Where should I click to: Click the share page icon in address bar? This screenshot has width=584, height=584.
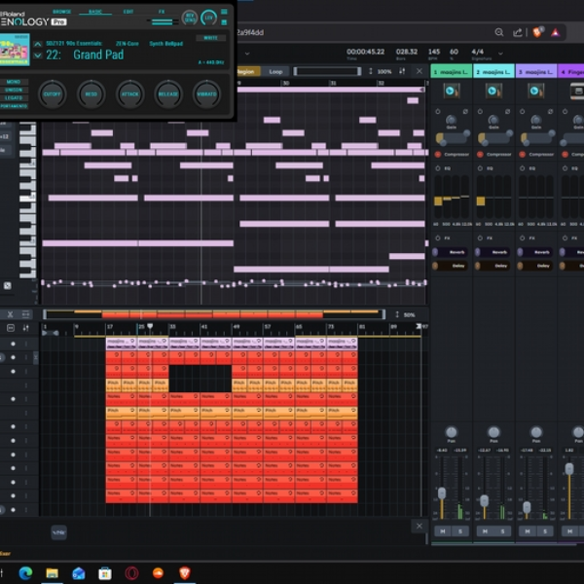pyautogui.click(x=518, y=33)
